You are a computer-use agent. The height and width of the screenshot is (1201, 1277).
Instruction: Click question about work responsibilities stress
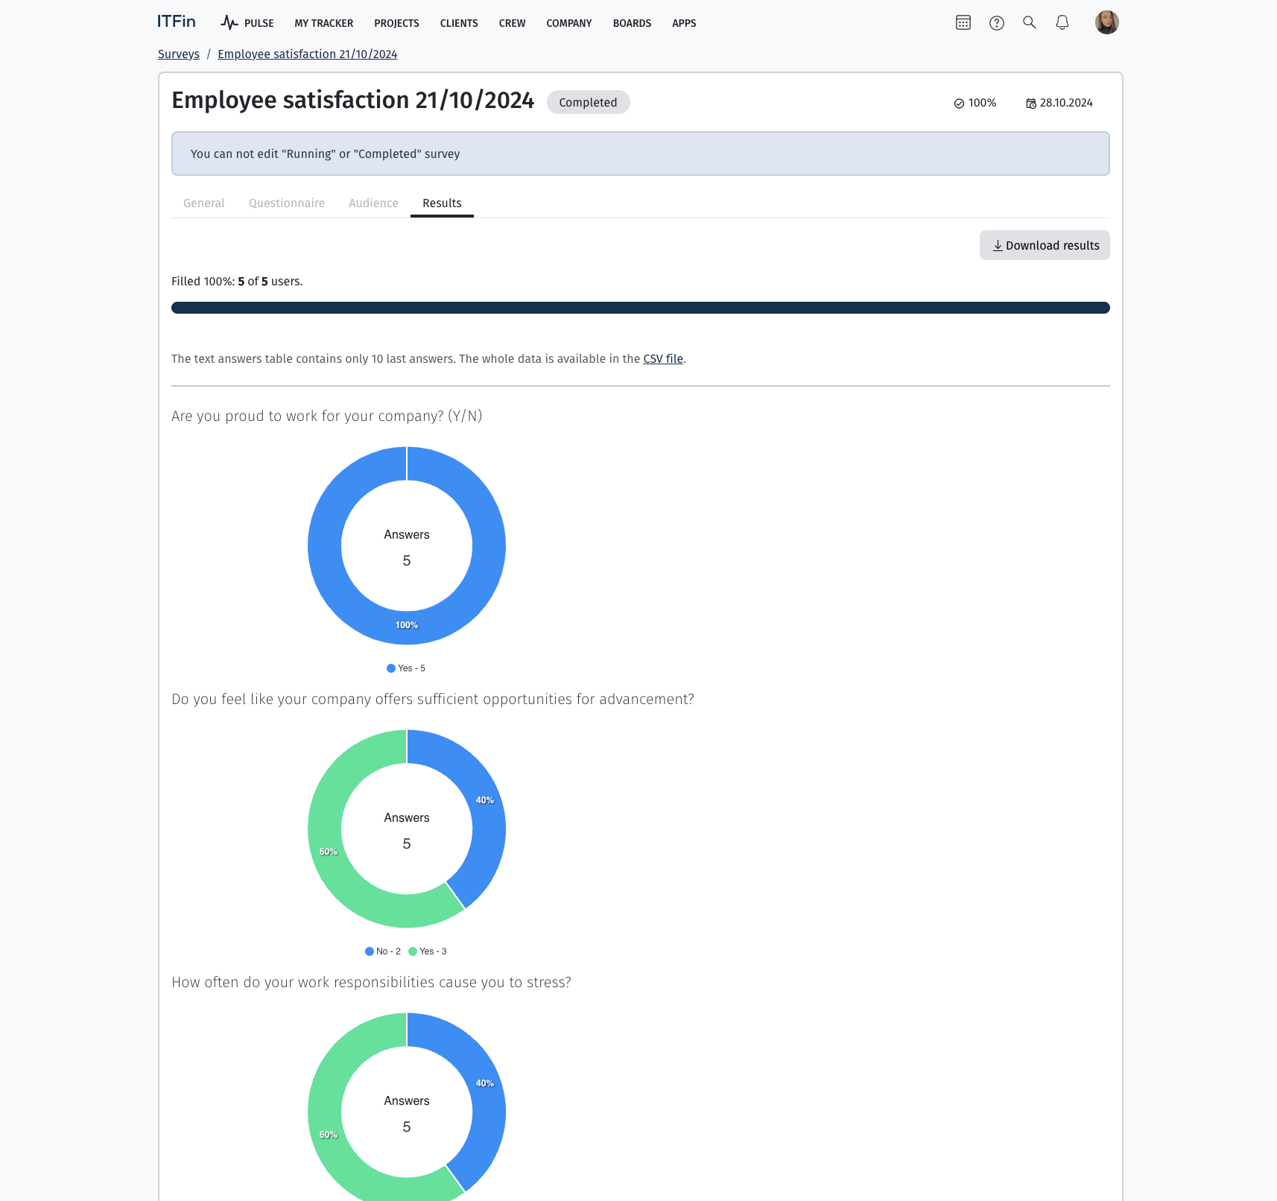372,983
